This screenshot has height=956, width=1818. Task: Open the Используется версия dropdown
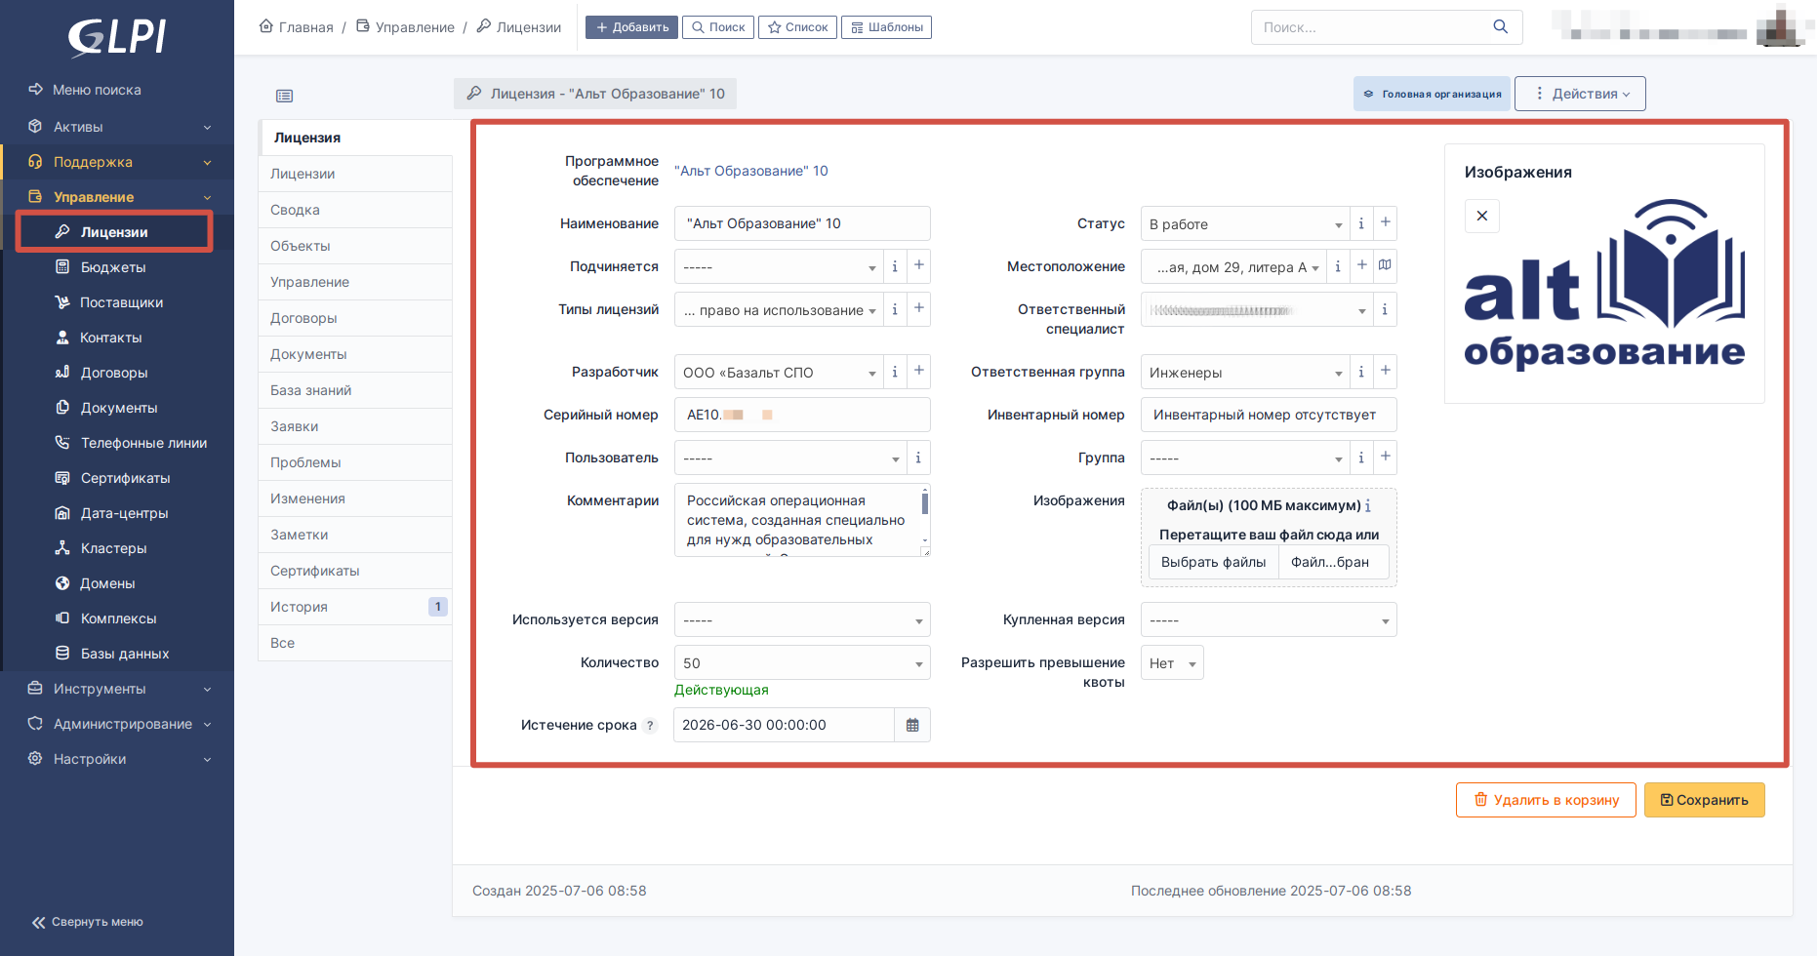802,619
